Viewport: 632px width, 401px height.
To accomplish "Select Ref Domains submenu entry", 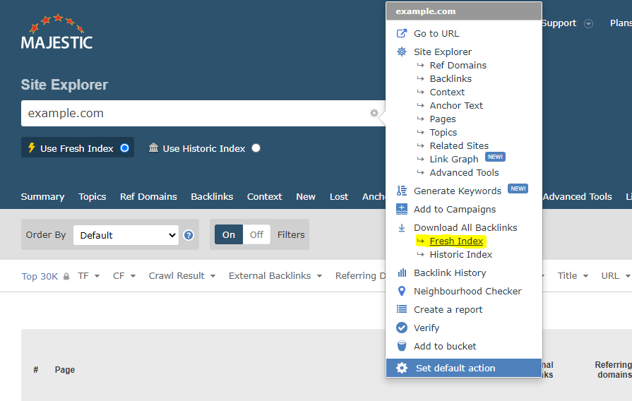I will coord(458,65).
